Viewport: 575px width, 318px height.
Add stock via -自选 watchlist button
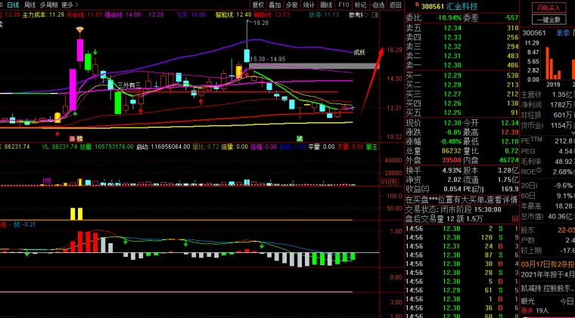tap(378, 5)
